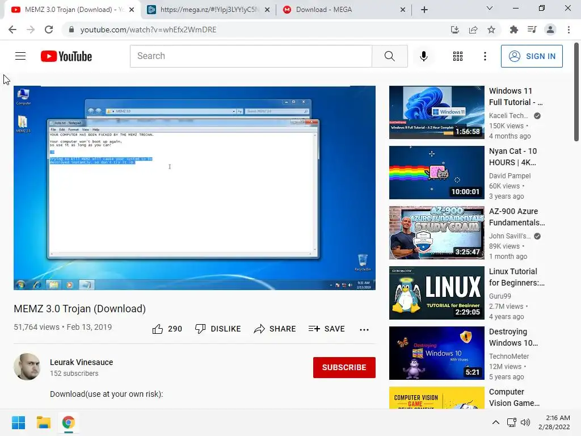Image resolution: width=581 pixels, height=436 pixels.
Task: Open more actions ellipsis under video
Action: coord(364,330)
